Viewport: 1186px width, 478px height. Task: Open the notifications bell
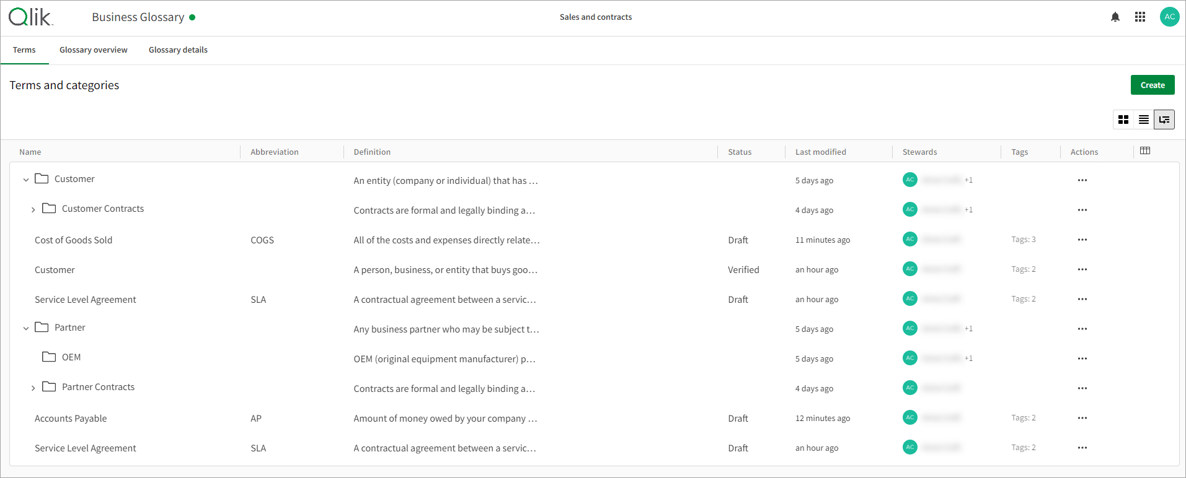[x=1115, y=17]
